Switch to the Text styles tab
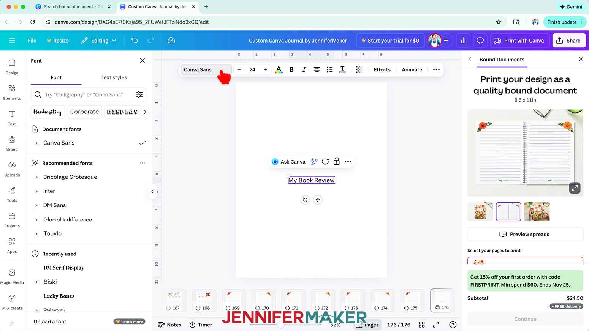Image resolution: width=589 pixels, height=331 pixels. (x=114, y=77)
